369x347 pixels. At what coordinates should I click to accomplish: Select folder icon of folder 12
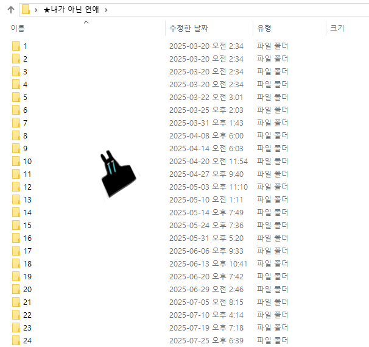pyautogui.click(x=16, y=187)
